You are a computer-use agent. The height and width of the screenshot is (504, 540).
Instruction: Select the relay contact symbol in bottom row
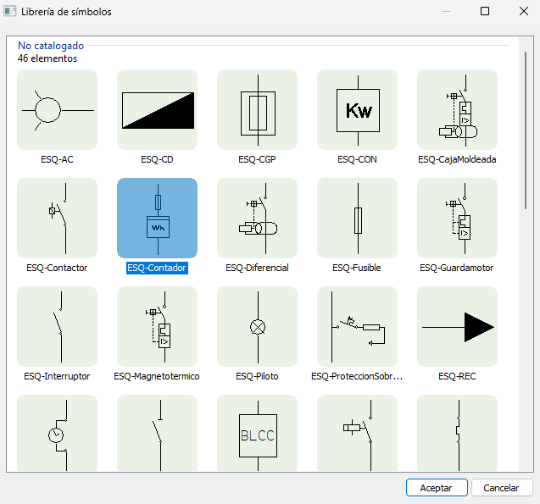point(358,433)
